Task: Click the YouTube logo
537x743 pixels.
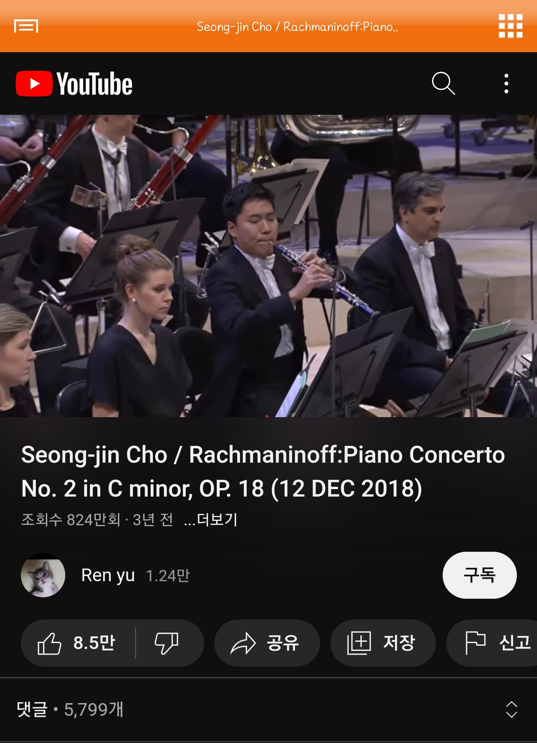Action: pos(74,84)
